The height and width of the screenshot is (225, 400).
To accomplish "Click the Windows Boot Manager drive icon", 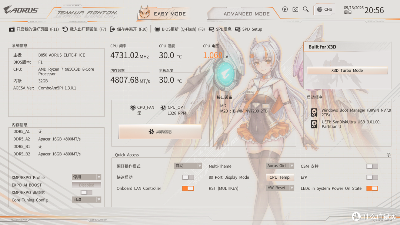I will pyautogui.click(x=314, y=113).
